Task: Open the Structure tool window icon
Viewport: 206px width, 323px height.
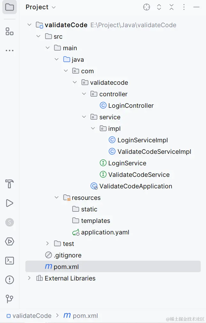Action: [10, 31]
